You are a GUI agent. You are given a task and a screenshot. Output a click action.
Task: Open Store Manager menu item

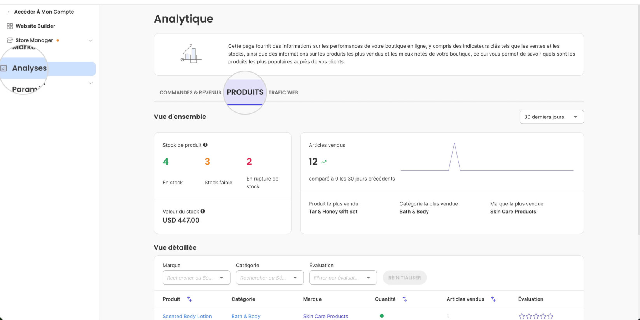pos(34,40)
